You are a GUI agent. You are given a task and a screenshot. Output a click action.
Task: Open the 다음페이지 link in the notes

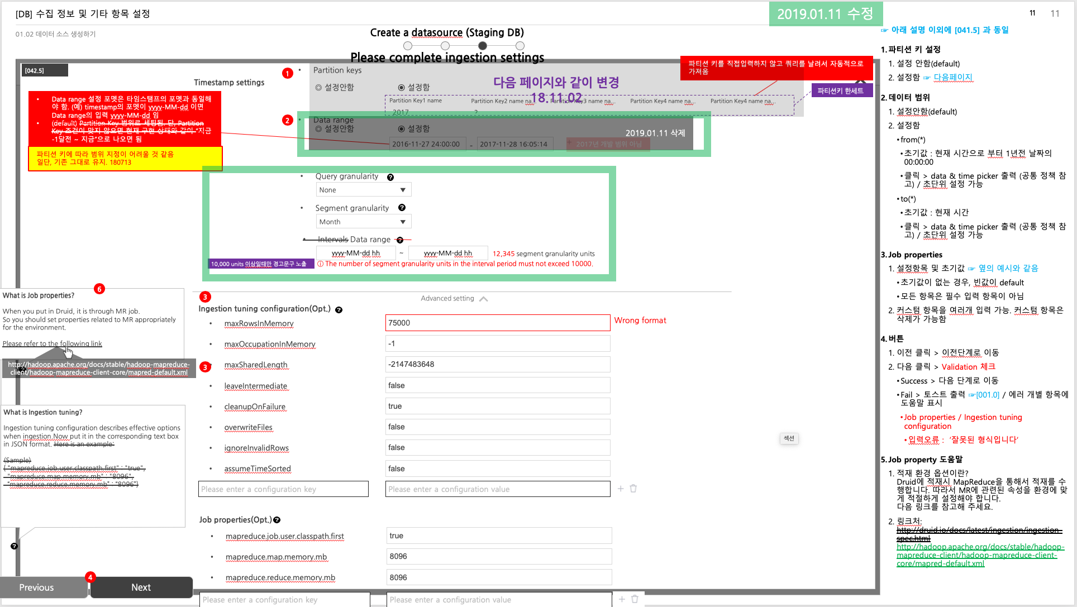click(x=953, y=78)
